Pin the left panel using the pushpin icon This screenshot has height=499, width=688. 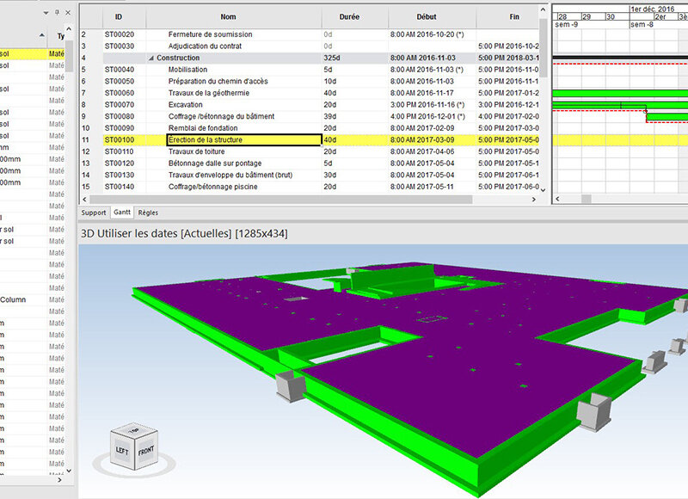click(x=57, y=12)
